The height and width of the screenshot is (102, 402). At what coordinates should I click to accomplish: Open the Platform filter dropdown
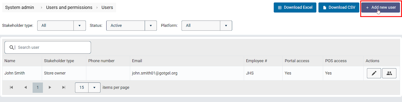pos(226,25)
